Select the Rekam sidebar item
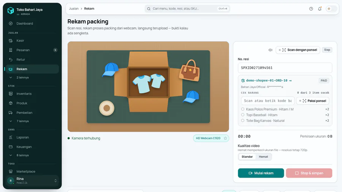The width and height of the screenshot is (342, 192). (32, 69)
